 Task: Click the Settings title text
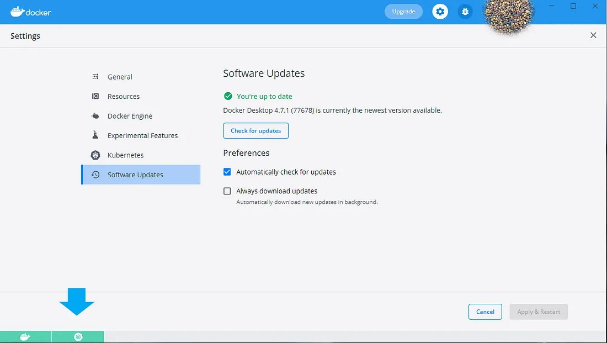25,36
